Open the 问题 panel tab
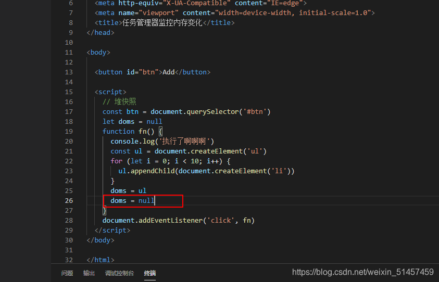Viewport: 439px width, 282px height. pyautogui.click(x=67, y=273)
